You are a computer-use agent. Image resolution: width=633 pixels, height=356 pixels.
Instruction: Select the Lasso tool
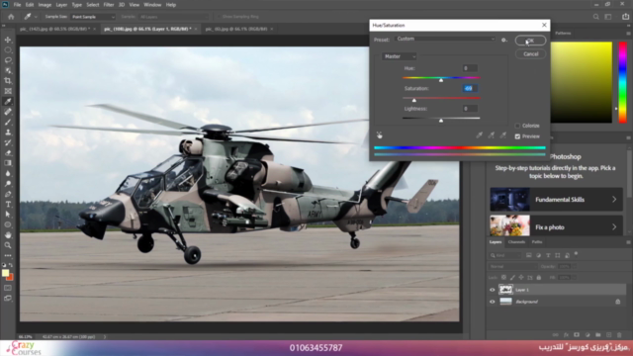[8, 60]
